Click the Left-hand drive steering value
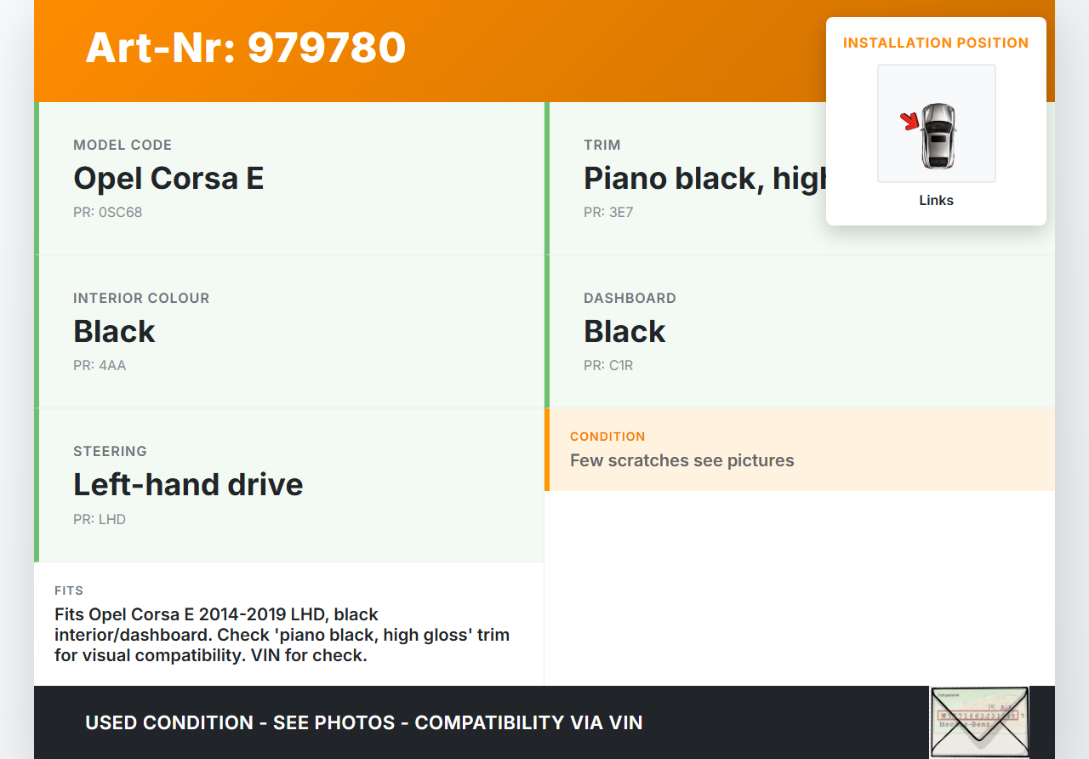This screenshot has height=759, width=1089. pyautogui.click(x=188, y=485)
